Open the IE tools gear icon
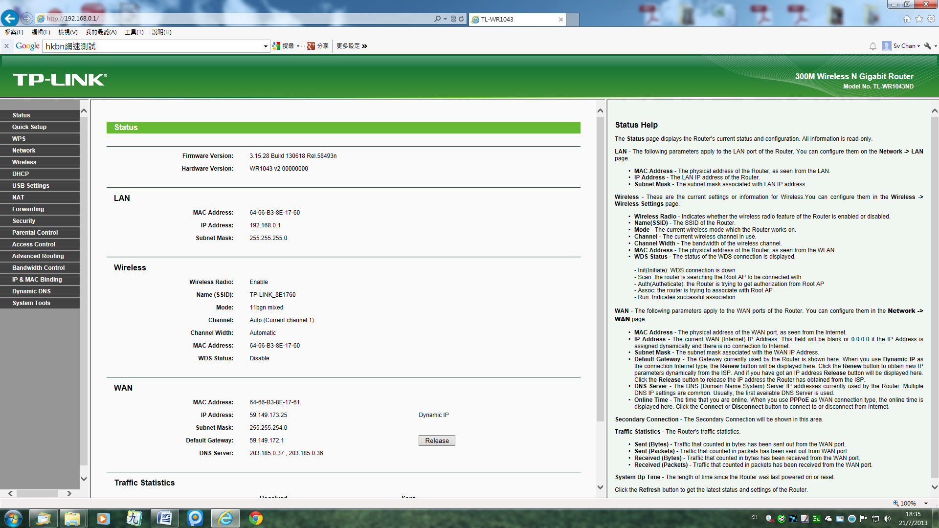This screenshot has width=939, height=528. click(x=931, y=19)
